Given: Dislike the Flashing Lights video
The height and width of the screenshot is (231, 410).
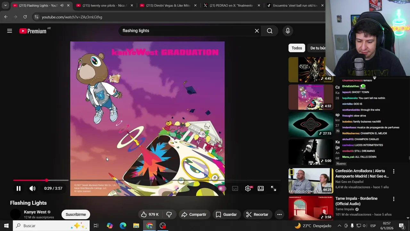Looking at the screenshot, I should [x=169, y=215].
